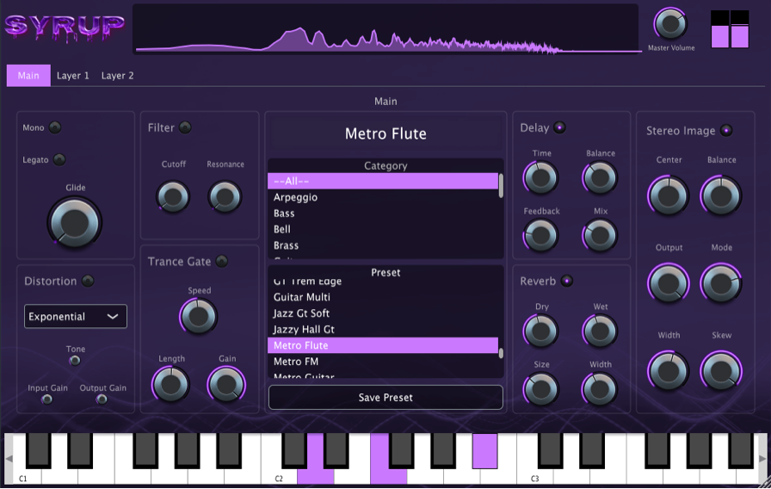
Task: Click the SYRUP logo
Action: point(65,28)
